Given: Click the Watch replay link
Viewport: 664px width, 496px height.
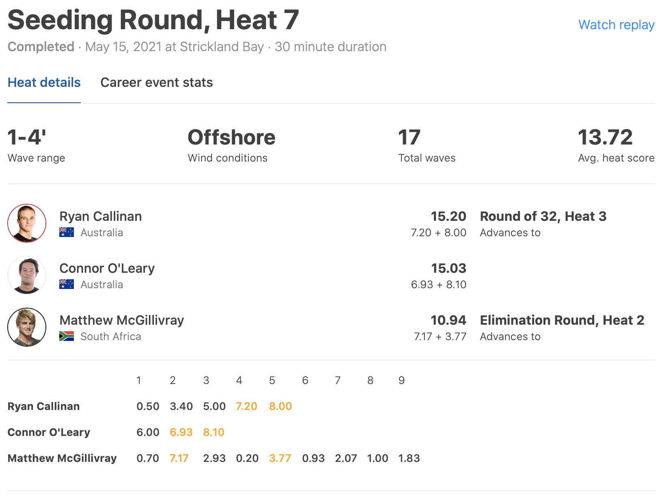Looking at the screenshot, I should [x=616, y=25].
